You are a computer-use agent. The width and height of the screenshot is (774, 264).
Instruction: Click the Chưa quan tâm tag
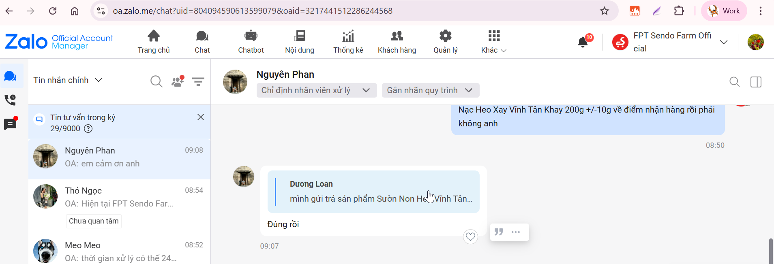pyautogui.click(x=94, y=221)
